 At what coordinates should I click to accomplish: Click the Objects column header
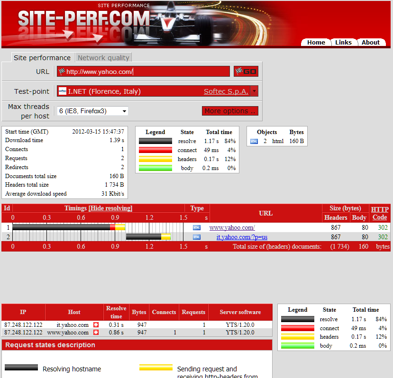click(x=267, y=132)
